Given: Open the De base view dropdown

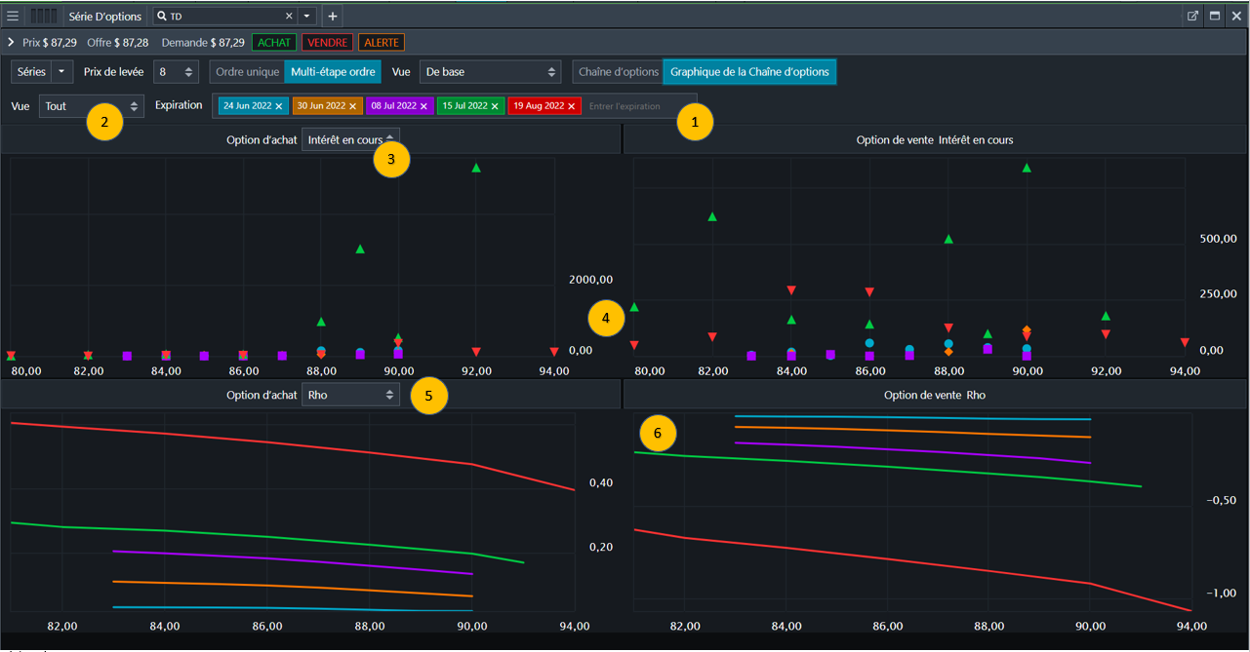Looking at the screenshot, I should [x=490, y=72].
